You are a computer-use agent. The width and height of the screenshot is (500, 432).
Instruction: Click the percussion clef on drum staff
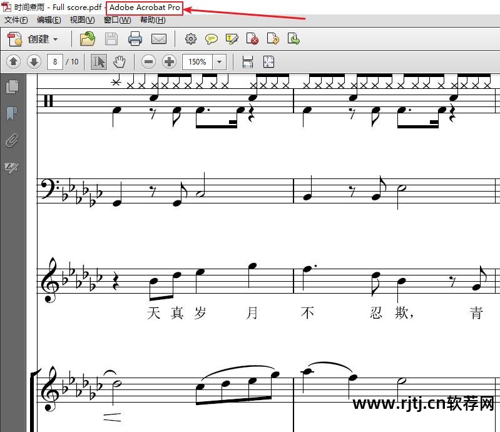(x=48, y=101)
